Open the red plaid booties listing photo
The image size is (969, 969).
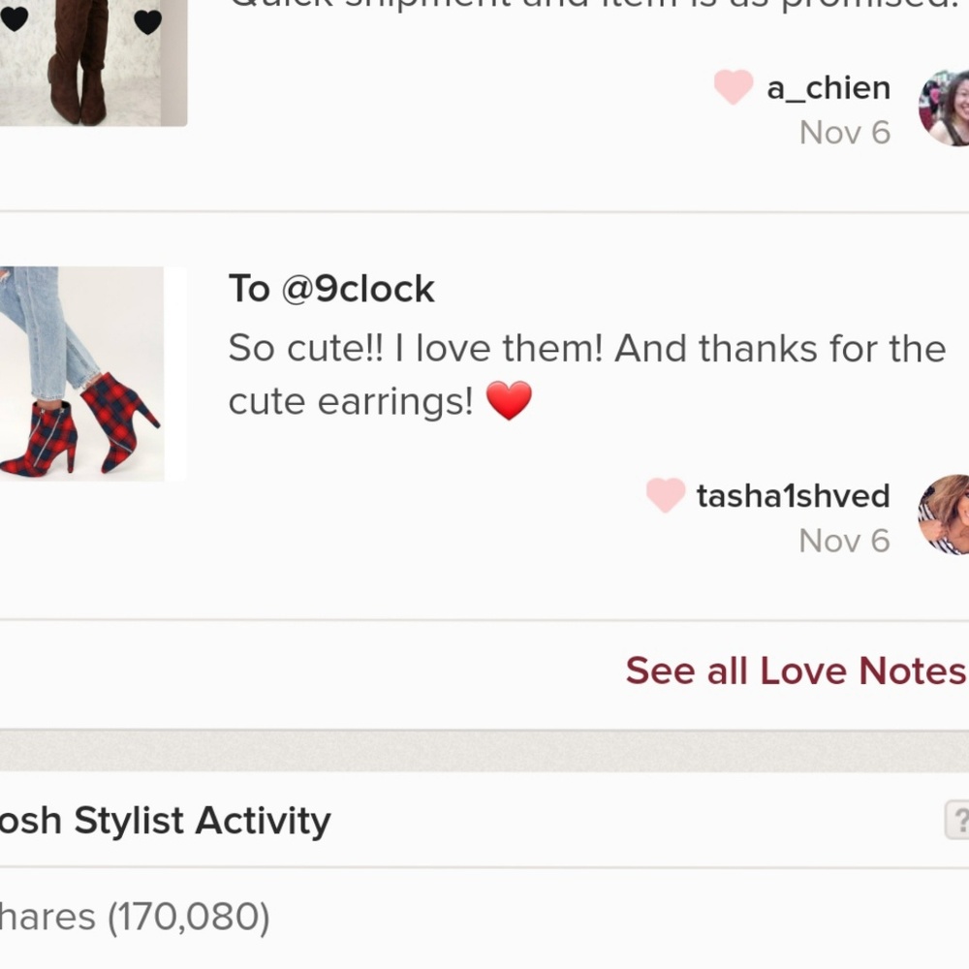pos(82,374)
